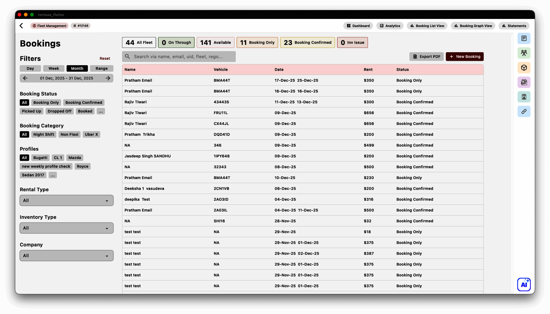This screenshot has width=550, height=314.
Task: Click the New Booking button
Action: click(464, 57)
